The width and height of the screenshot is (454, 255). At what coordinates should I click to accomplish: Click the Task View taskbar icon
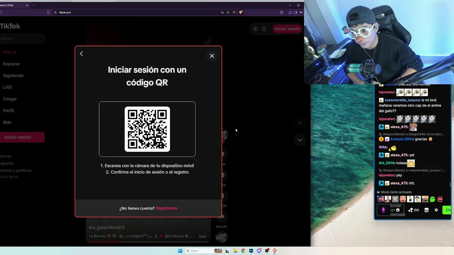pos(227,251)
